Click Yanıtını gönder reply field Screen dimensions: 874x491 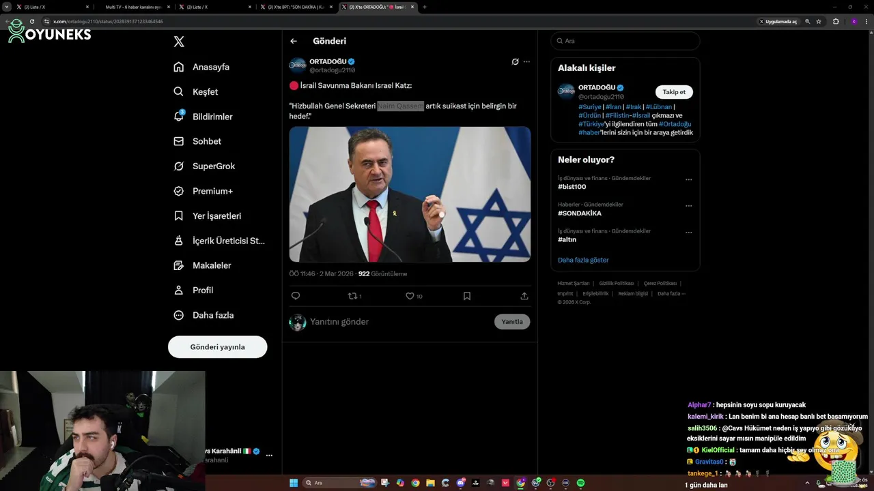coord(400,322)
